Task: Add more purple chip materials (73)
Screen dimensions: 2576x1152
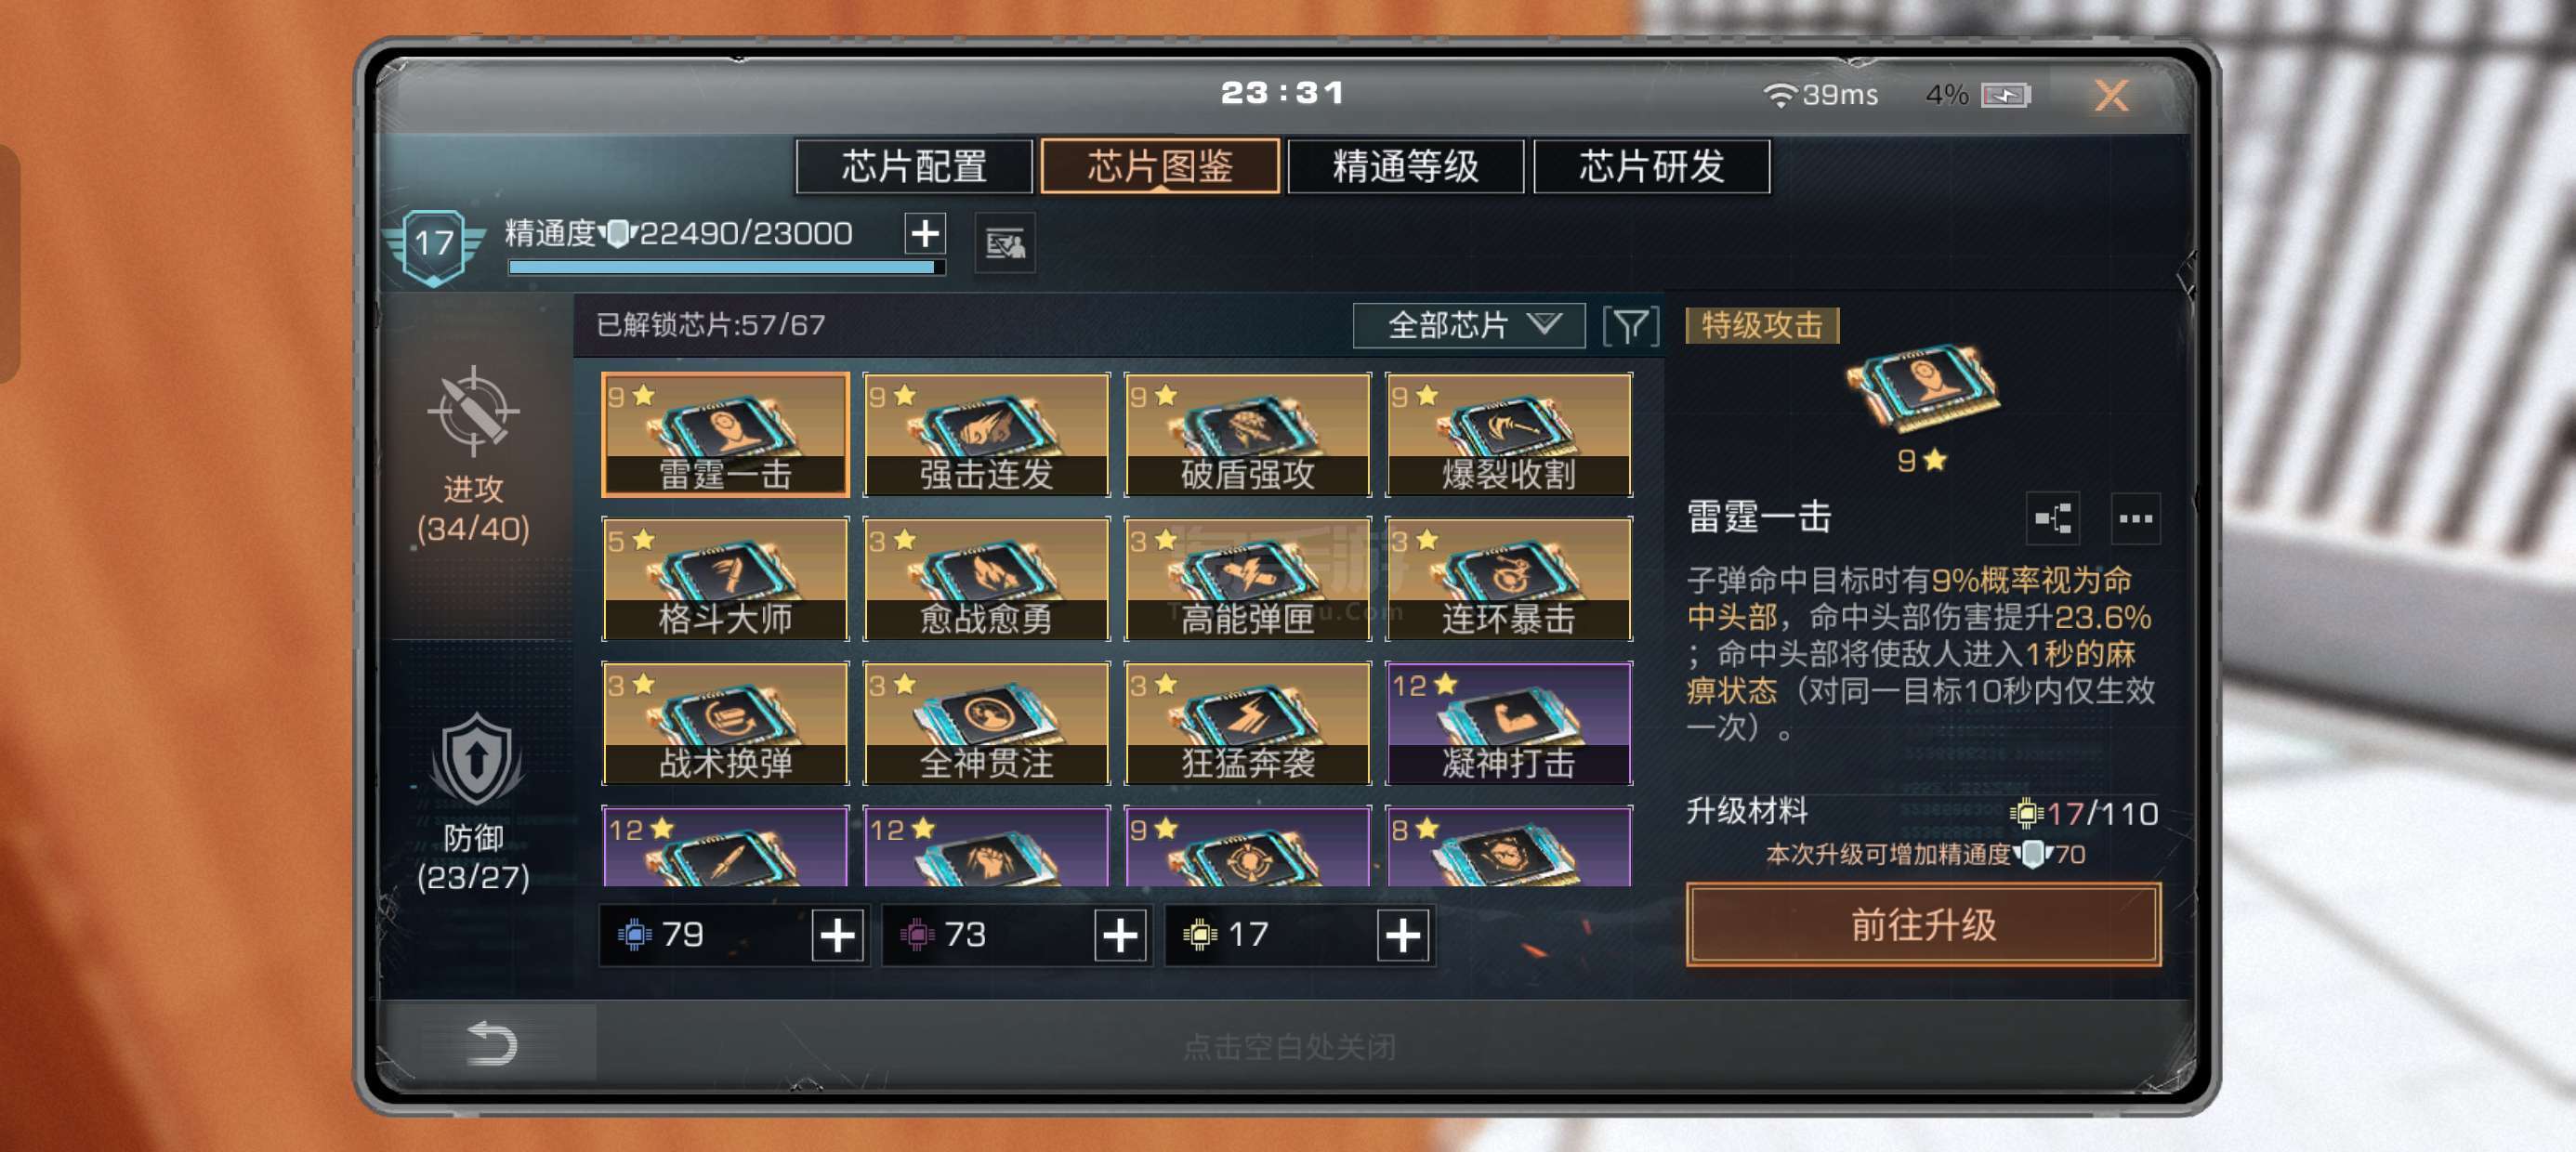Action: pyautogui.click(x=1120, y=936)
